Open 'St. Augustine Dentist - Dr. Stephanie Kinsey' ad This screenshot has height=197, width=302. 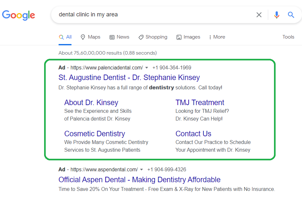pyautogui.click(x=129, y=77)
